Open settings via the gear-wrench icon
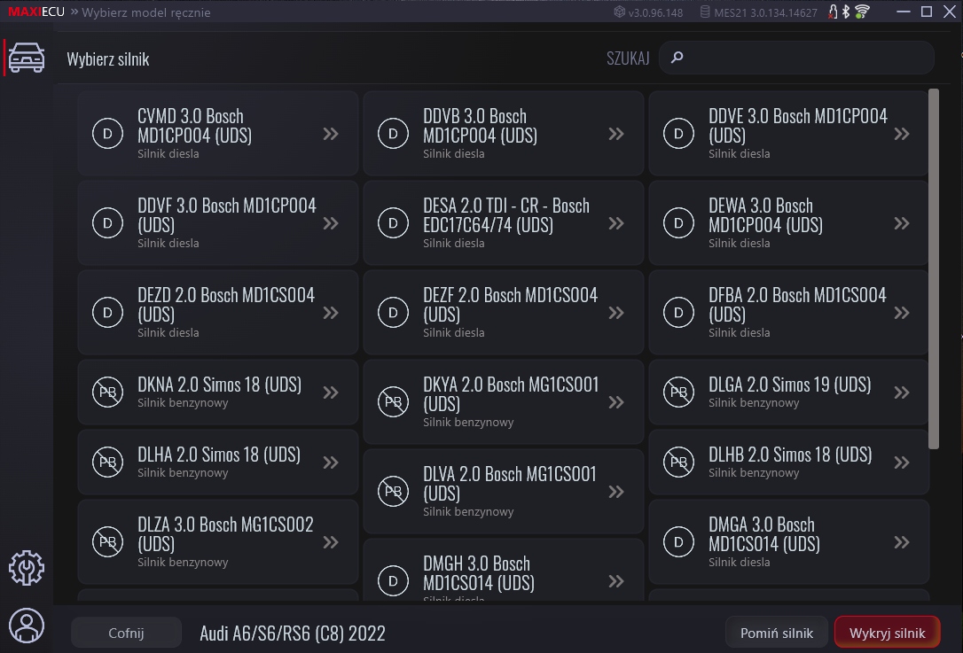This screenshot has width=963, height=653. (x=27, y=568)
